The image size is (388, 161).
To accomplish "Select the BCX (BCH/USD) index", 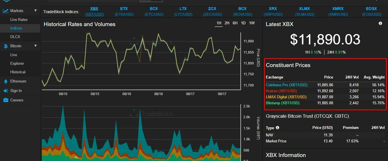I will (x=243, y=12).
